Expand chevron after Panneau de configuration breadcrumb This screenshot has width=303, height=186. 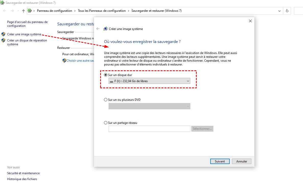(75, 11)
